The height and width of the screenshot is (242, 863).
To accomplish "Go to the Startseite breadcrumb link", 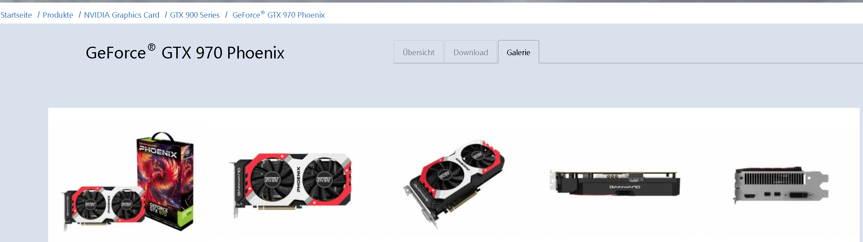I will (x=16, y=15).
